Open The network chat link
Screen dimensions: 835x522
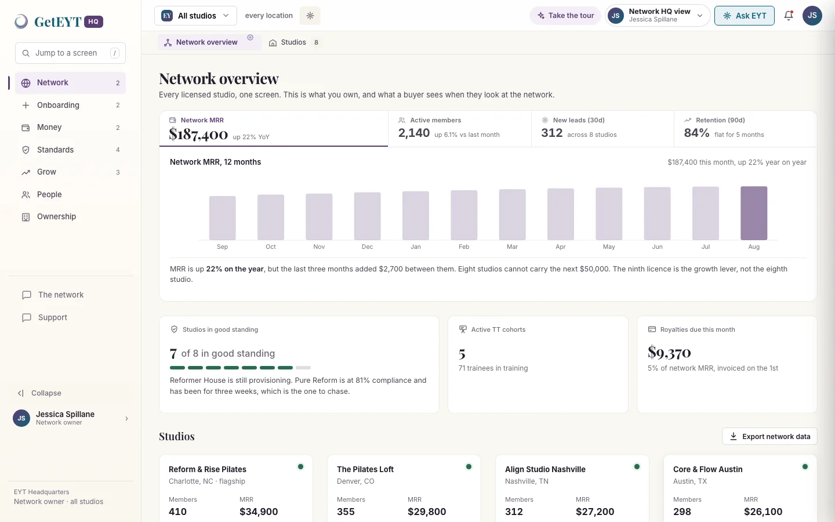pyautogui.click(x=70, y=295)
